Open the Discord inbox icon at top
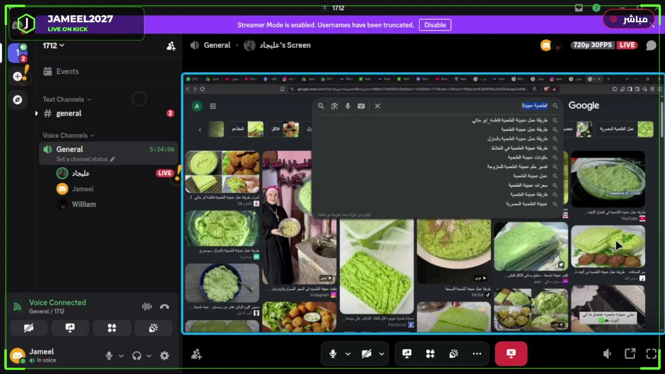Screen dimensions: 665x374 click(579, 8)
